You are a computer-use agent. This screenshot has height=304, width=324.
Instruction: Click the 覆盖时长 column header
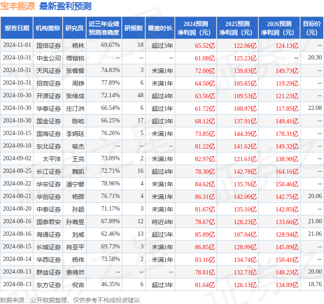click(160, 28)
